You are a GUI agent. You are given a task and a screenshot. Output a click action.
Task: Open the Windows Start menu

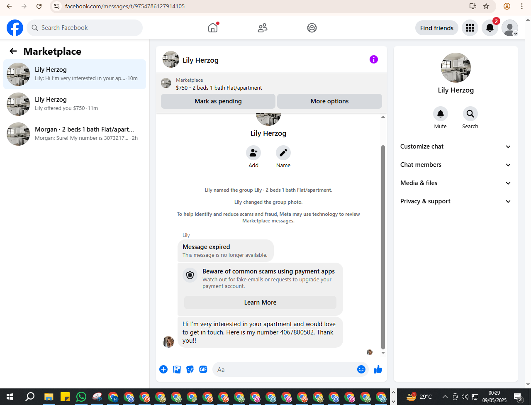tap(10, 397)
